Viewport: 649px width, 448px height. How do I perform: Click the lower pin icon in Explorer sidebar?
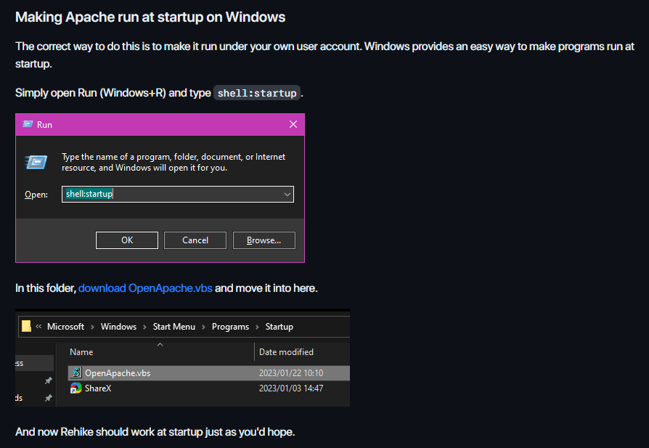(x=49, y=397)
